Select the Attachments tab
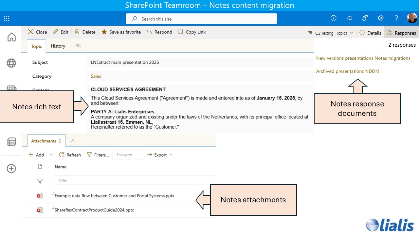419x235 pixels. tap(44, 141)
